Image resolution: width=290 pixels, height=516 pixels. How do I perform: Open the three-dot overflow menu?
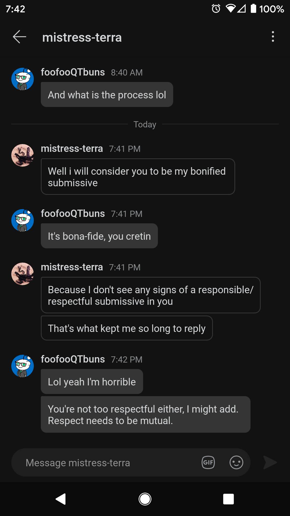[x=273, y=37]
